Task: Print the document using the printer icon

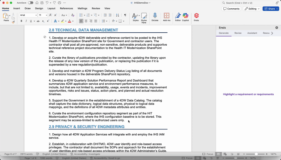Action: 60,3
